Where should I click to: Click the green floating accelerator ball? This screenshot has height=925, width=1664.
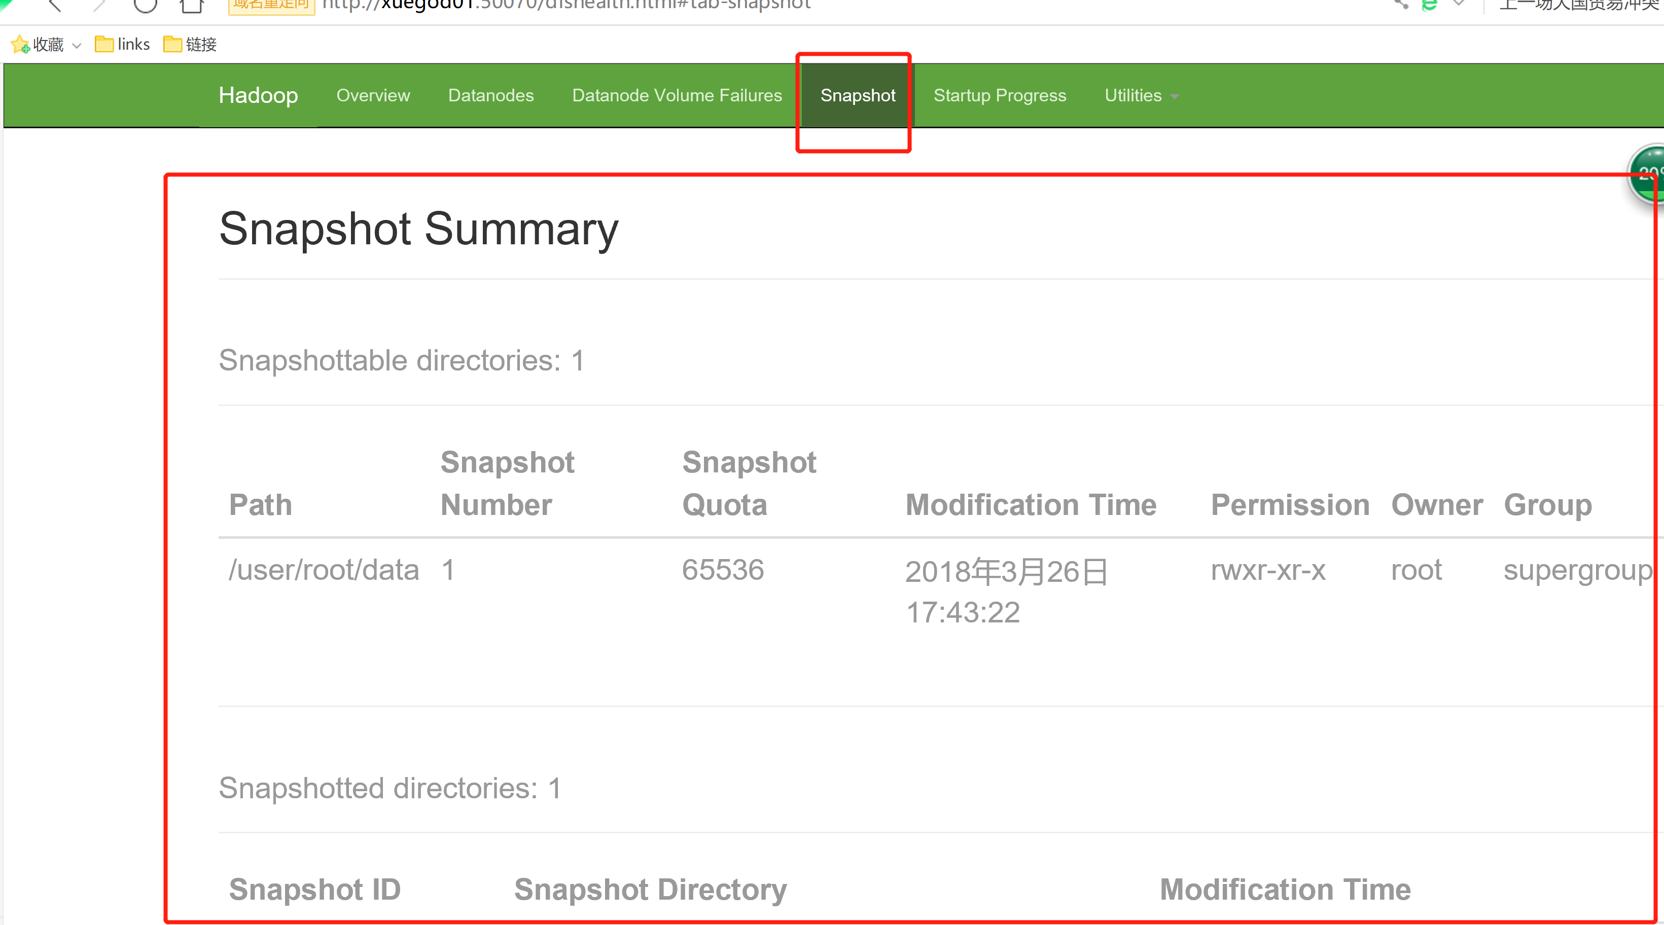[x=1648, y=174]
